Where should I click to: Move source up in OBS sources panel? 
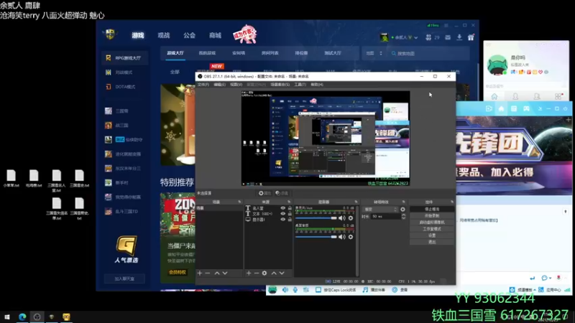[x=274, y=273]
